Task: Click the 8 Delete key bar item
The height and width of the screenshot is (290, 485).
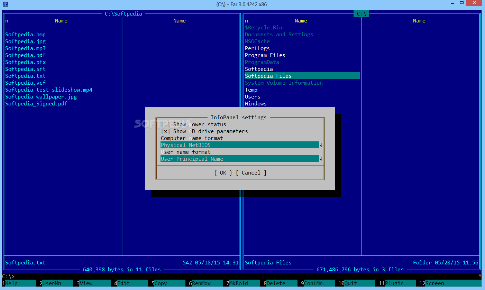Action: pyautogui.click(x=281, y=283)
